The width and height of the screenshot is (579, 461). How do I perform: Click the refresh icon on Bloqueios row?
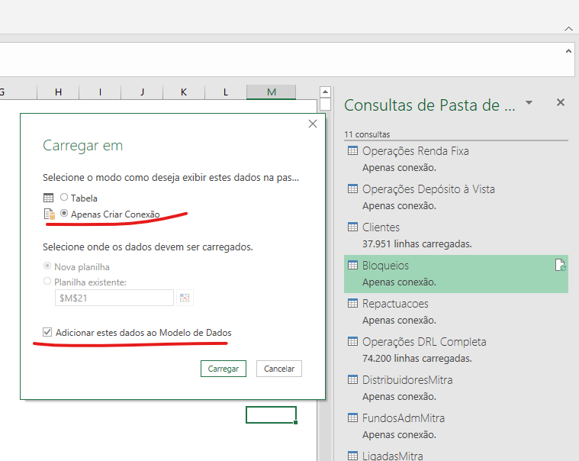[560, 265]
